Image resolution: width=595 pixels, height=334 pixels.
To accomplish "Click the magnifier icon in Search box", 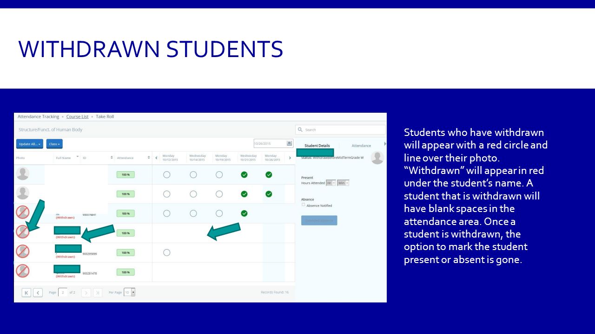I will tap(300, 129).
